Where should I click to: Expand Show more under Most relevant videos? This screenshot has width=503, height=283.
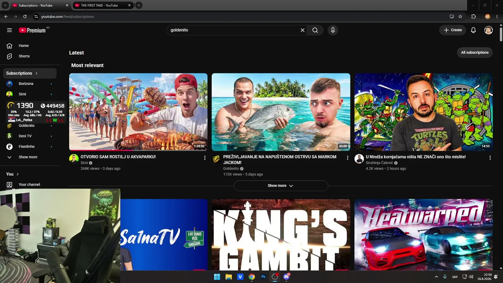pyautogui.click(x=281, y=186)
